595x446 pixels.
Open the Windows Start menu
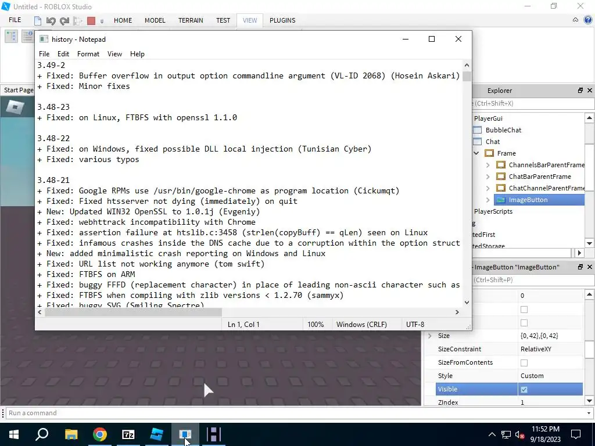tap(14, 434)
